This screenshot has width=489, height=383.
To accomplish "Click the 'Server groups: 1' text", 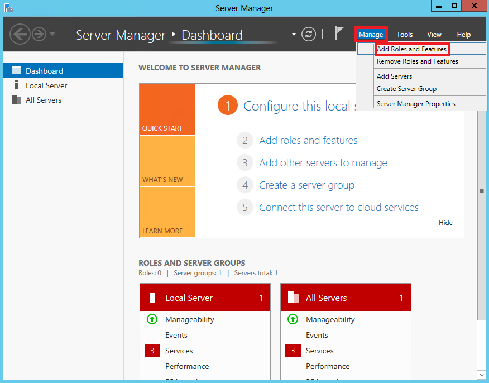I will [198, 273].
